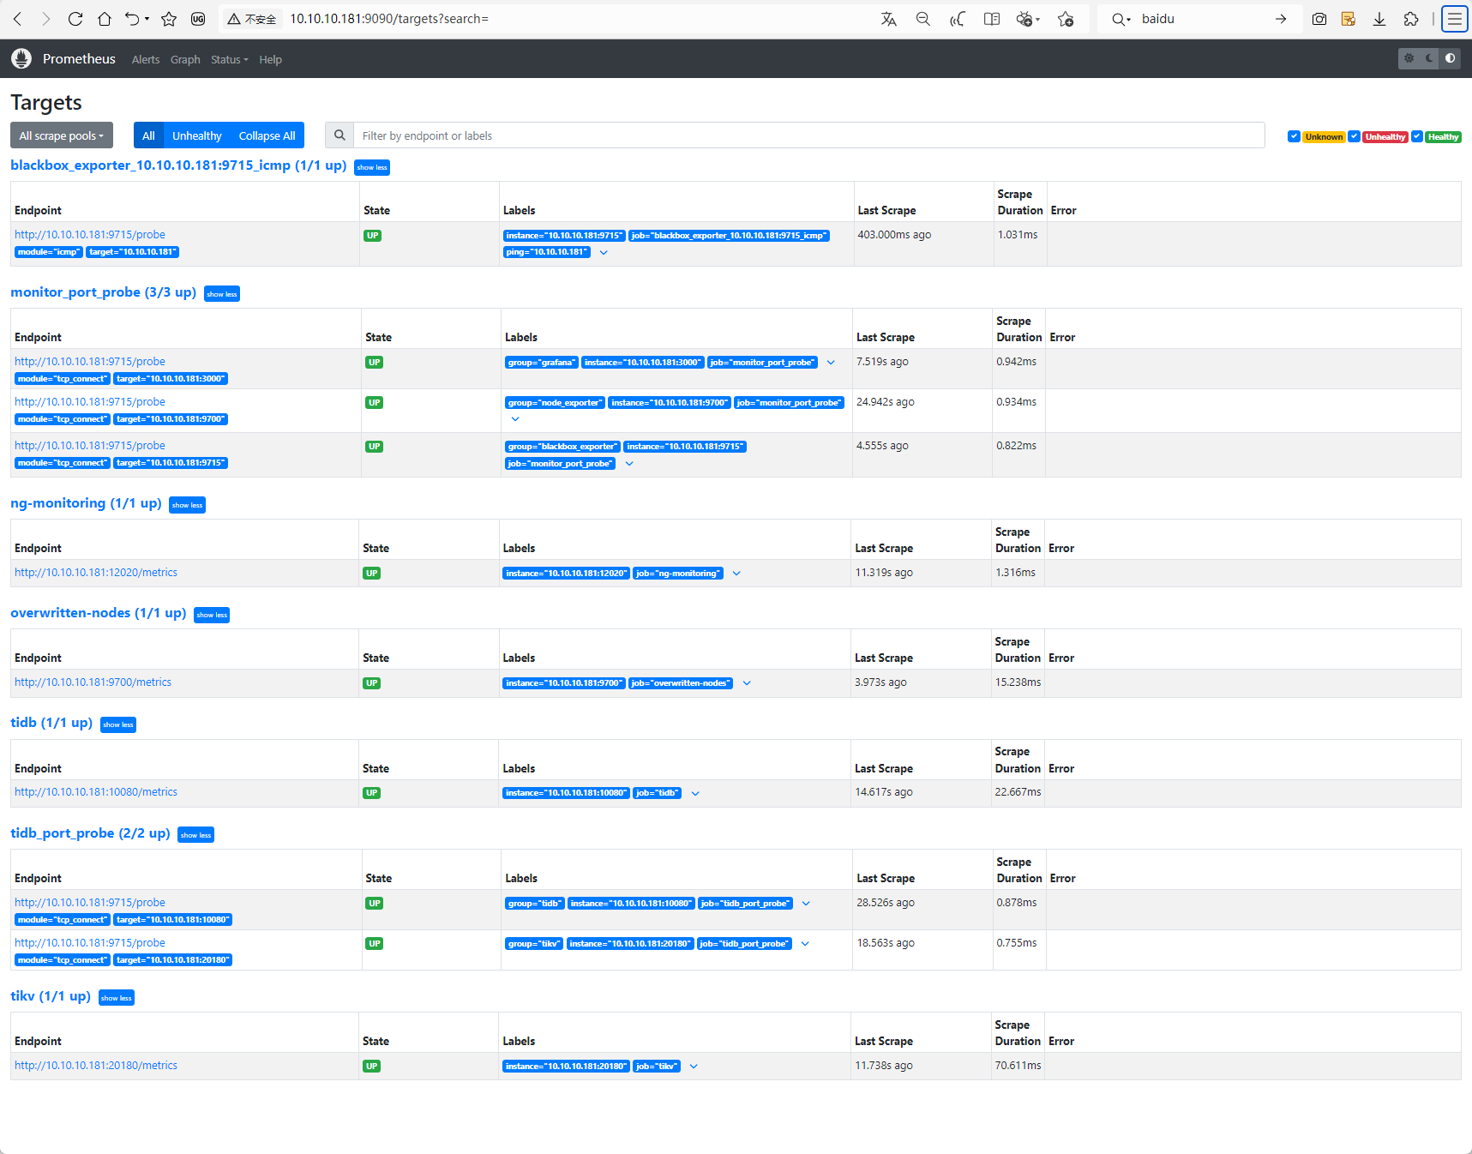
Task: Select the auto contrast theme icon
Action: point(1450,58)
